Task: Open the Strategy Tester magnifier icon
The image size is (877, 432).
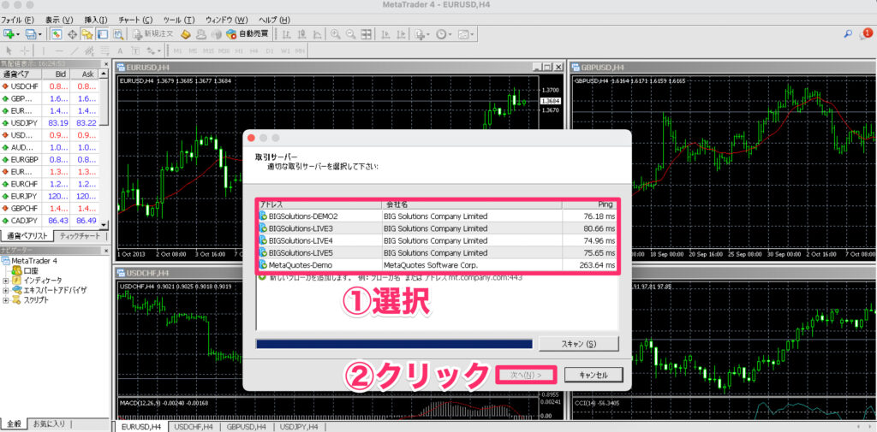Action: 118,34
